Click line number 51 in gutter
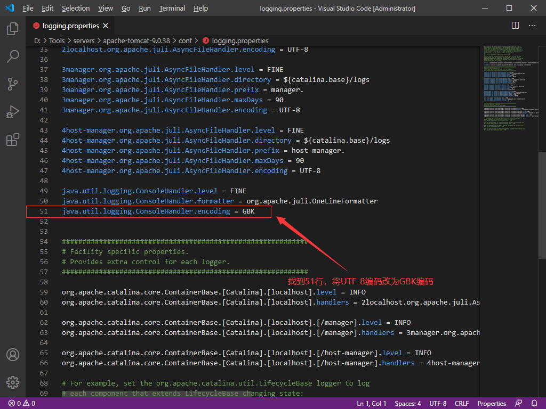Screen dimensions: 546x409 coord(44,211)
